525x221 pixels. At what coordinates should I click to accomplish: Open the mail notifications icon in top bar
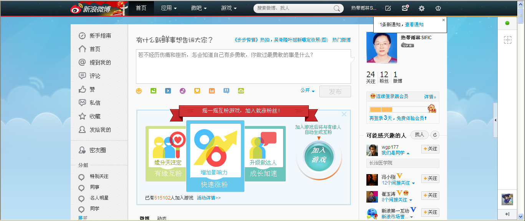point(405,8)
